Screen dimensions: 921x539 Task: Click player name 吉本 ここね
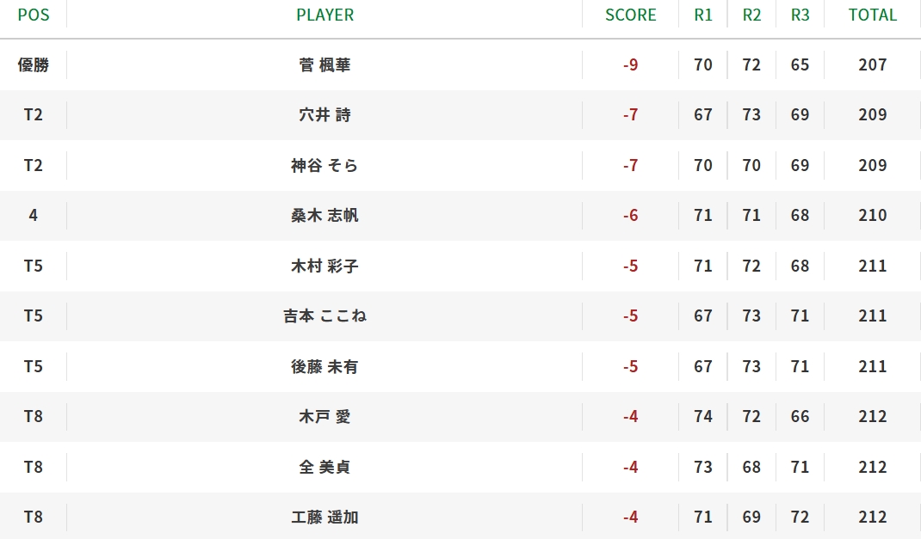point(325,316)
